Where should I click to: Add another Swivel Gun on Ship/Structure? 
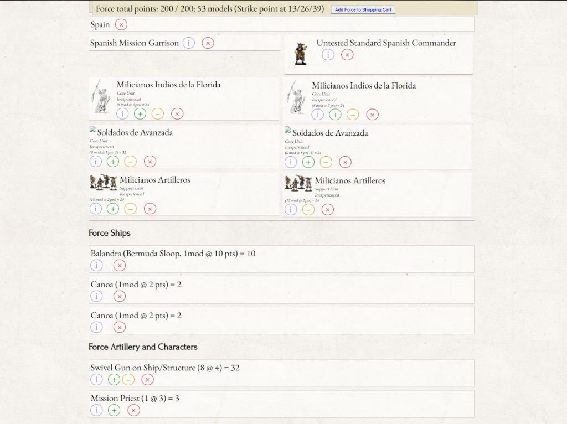(x=114, y=379)
